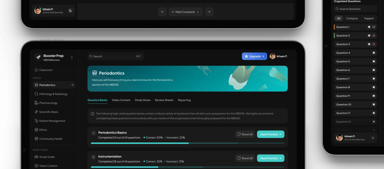Toggle bookmark on Question 7
384x169 pixels.
point(374,79)
